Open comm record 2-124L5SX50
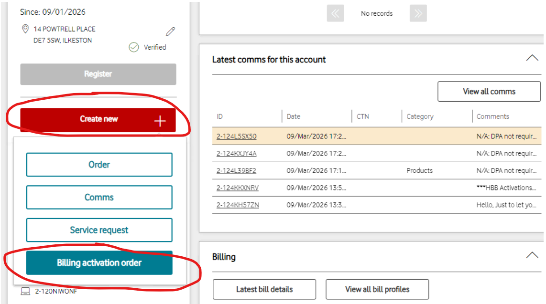546x304 pixels. (x=236, y=136)
